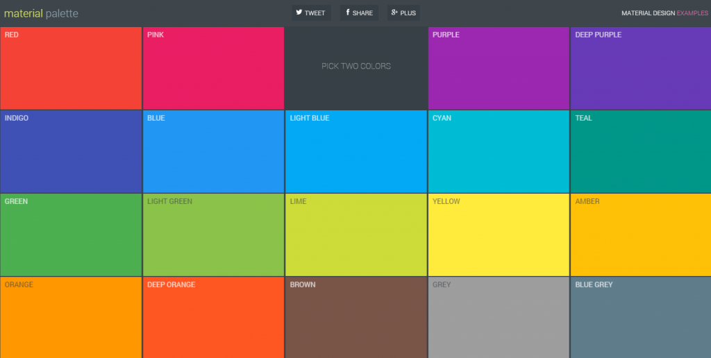Select the Teal color tile
Image resolution: width=711 pixels, height=358 pixels.
pos(641,152)
